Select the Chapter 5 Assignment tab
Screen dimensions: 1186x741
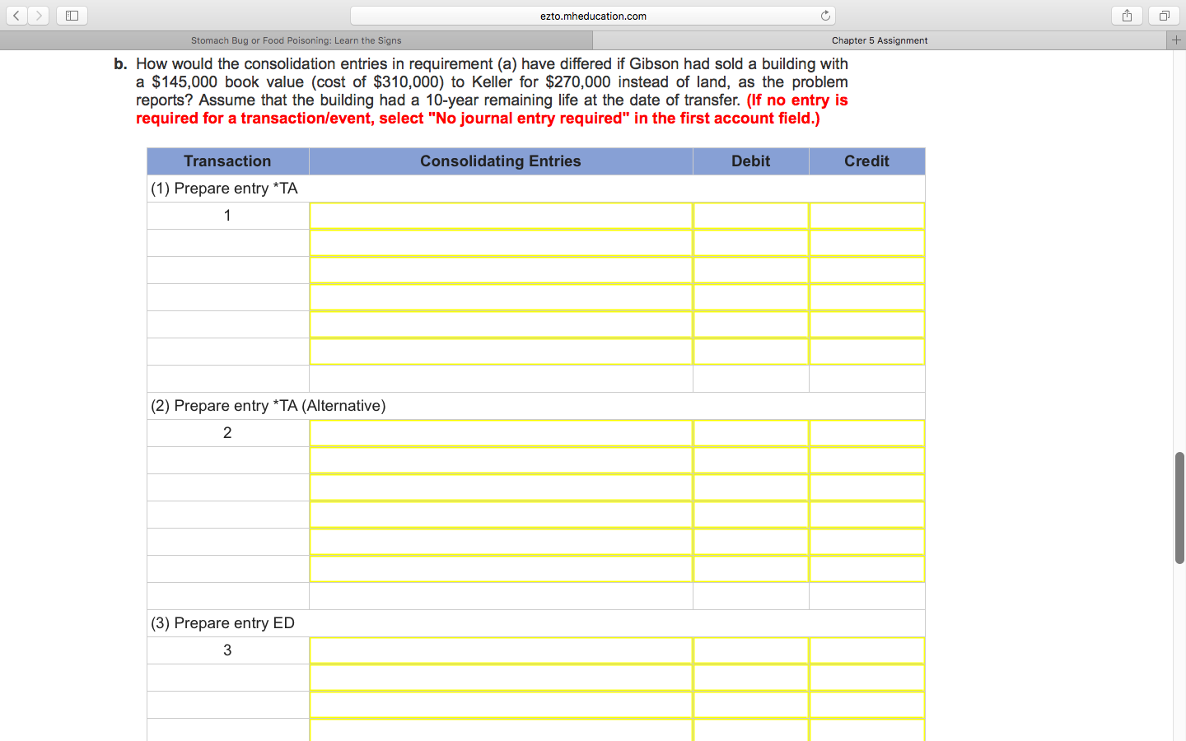pyautogui.click(x=880, y=40)
